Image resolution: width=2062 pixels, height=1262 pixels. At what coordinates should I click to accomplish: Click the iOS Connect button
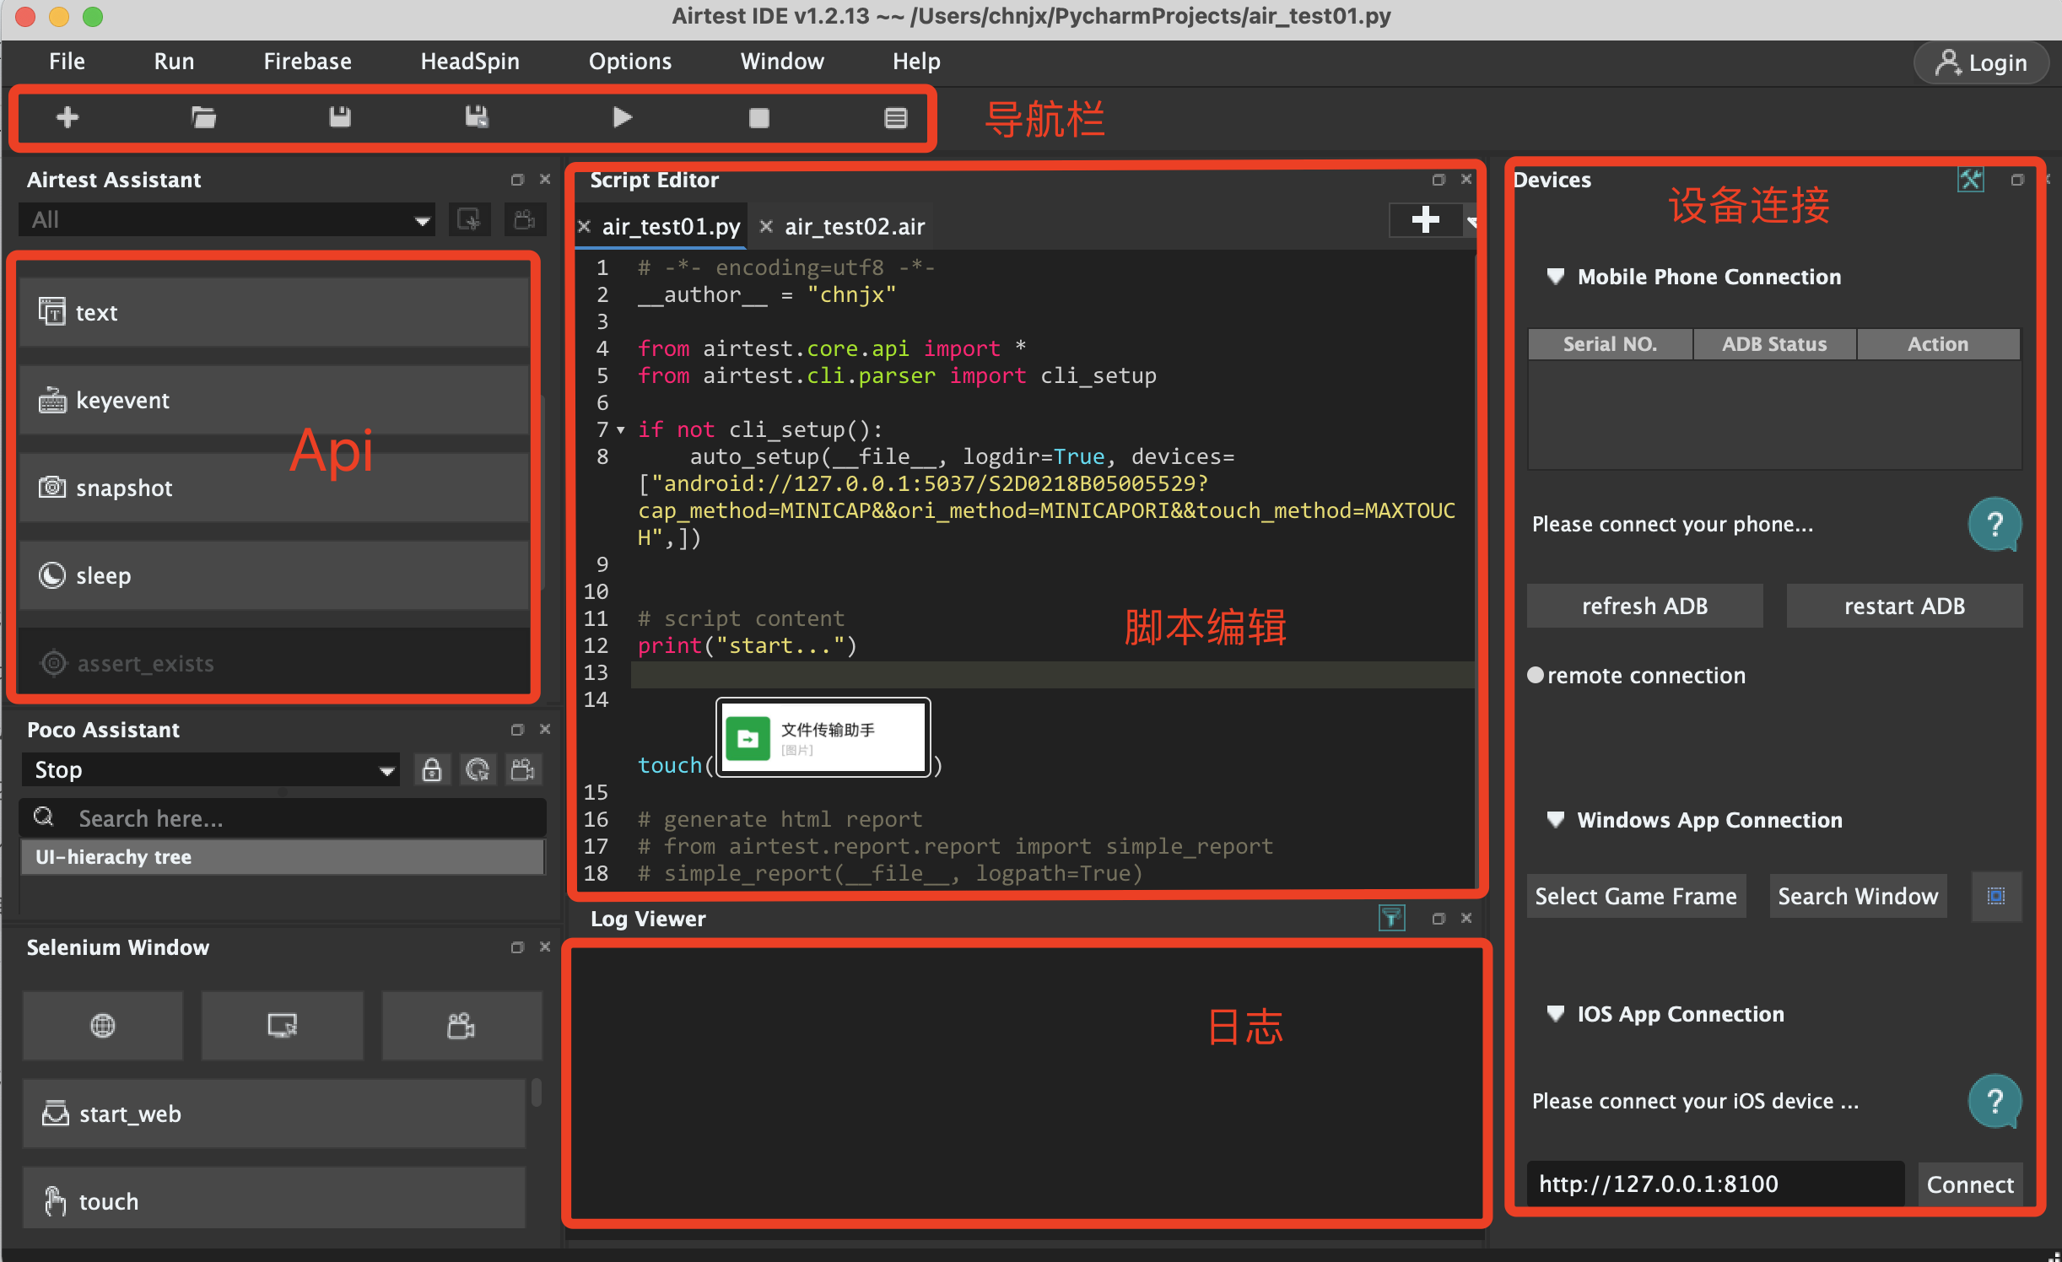[x=1970, y=1184]
